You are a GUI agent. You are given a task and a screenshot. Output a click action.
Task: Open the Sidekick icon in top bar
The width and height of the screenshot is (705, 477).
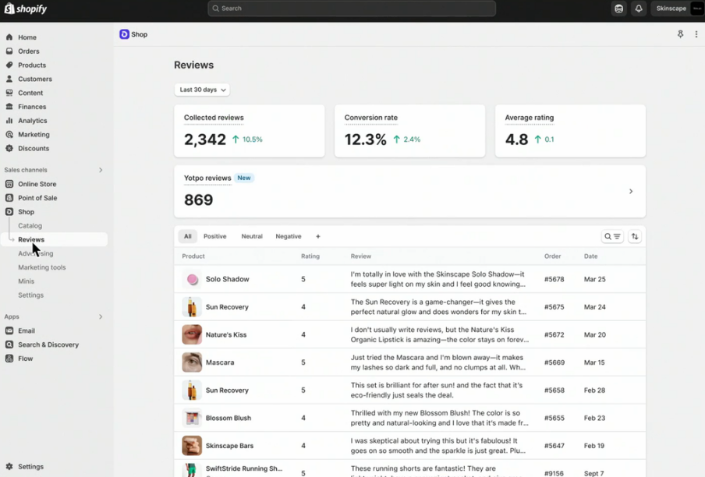coord(618,9)
